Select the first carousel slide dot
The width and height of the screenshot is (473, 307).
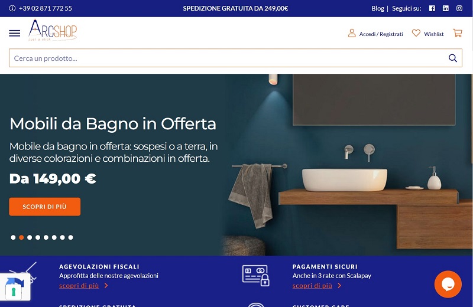(x=13, y=237)
